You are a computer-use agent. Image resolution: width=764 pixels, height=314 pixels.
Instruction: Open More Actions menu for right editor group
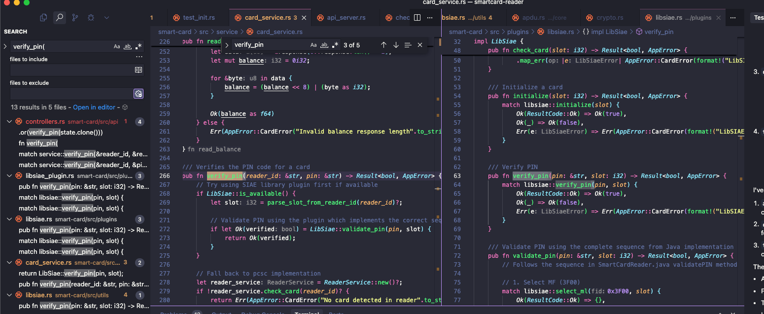coord(733,18)
